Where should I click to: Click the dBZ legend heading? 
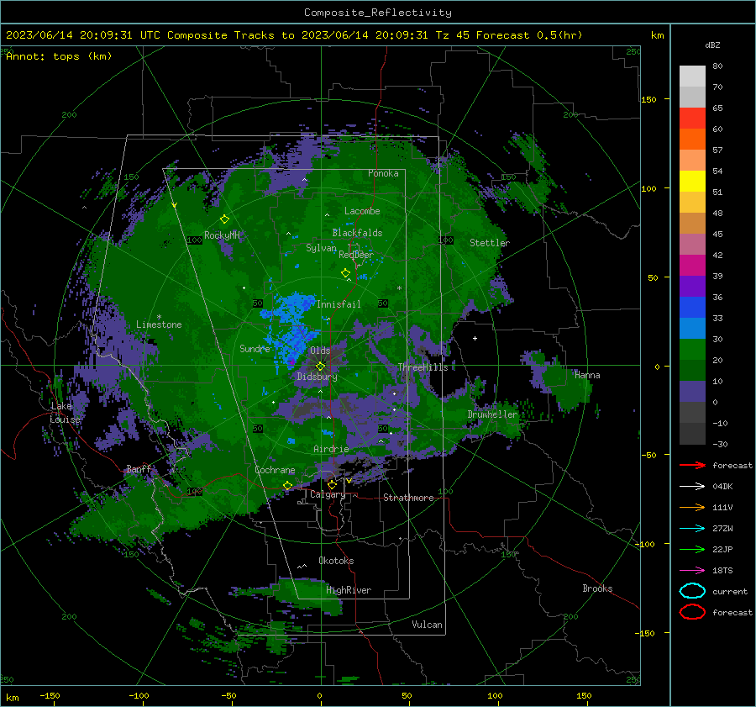712,45
